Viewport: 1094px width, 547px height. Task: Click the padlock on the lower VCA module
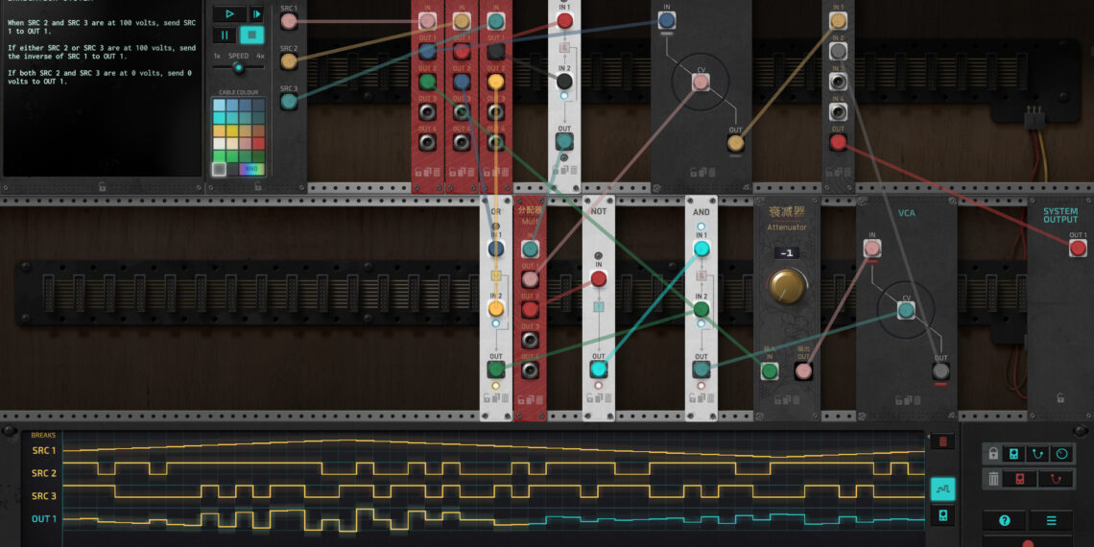pyautogui.click(x=896, y=400)
